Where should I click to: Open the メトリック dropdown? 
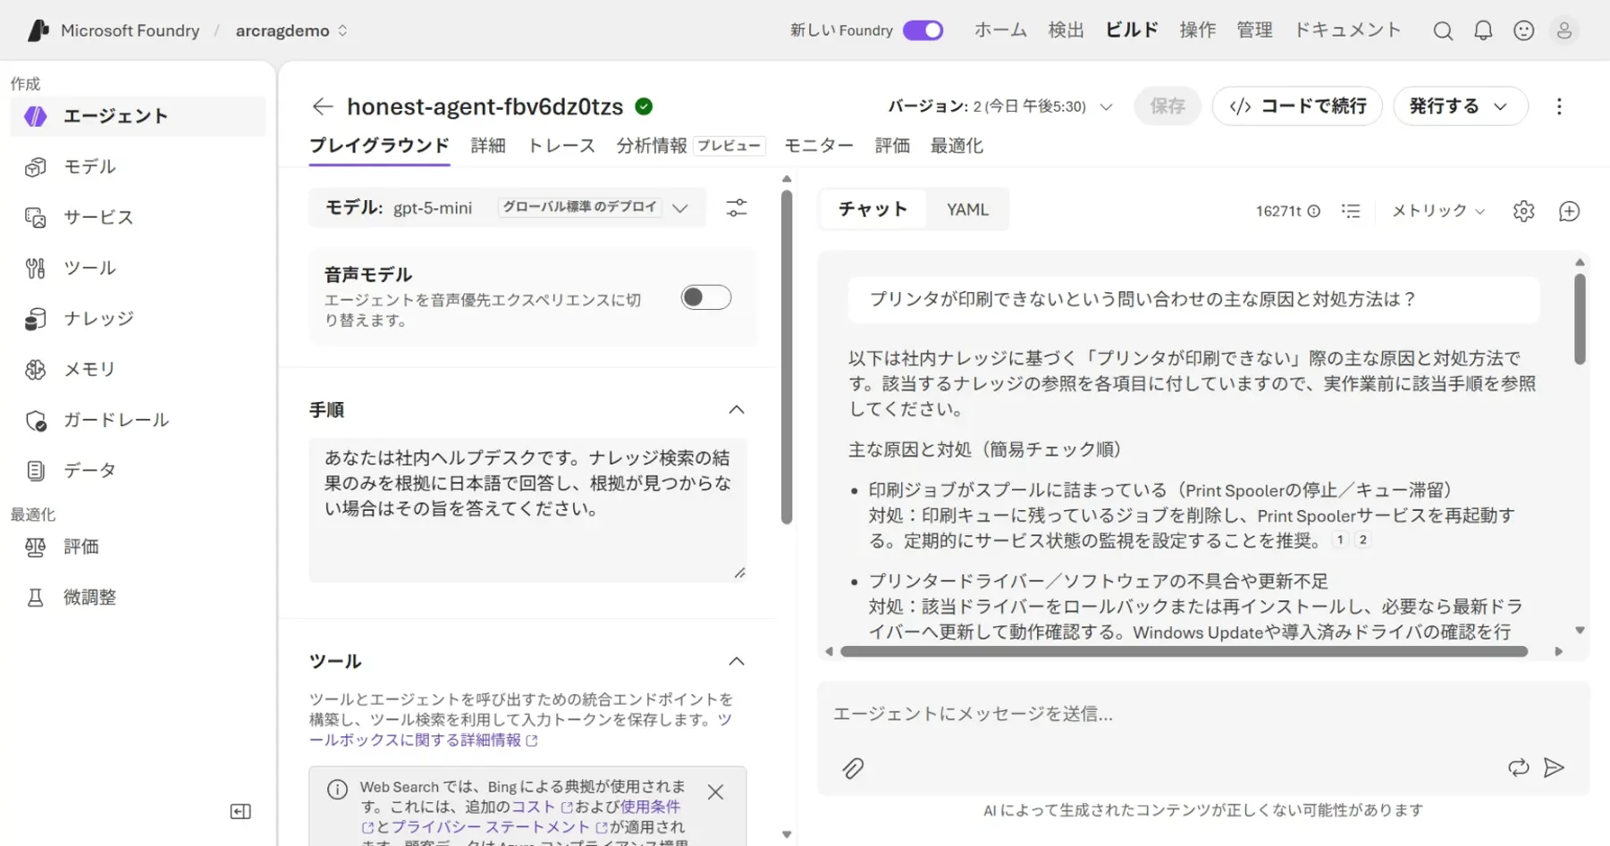(x=1438, y=212)
